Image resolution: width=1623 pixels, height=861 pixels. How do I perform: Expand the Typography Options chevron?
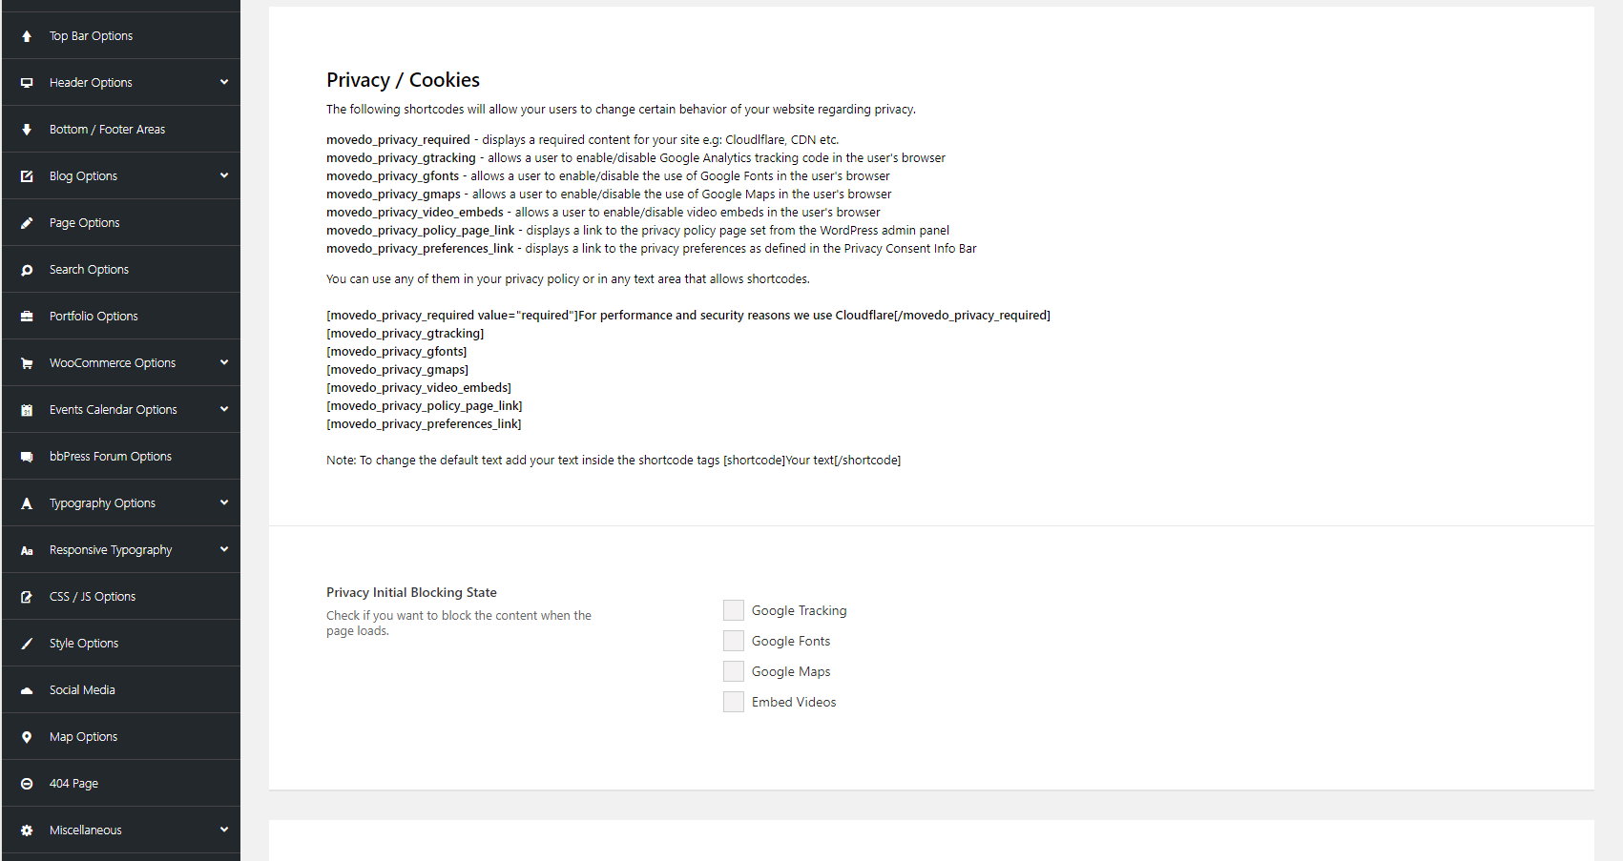(x=224, y=502)
